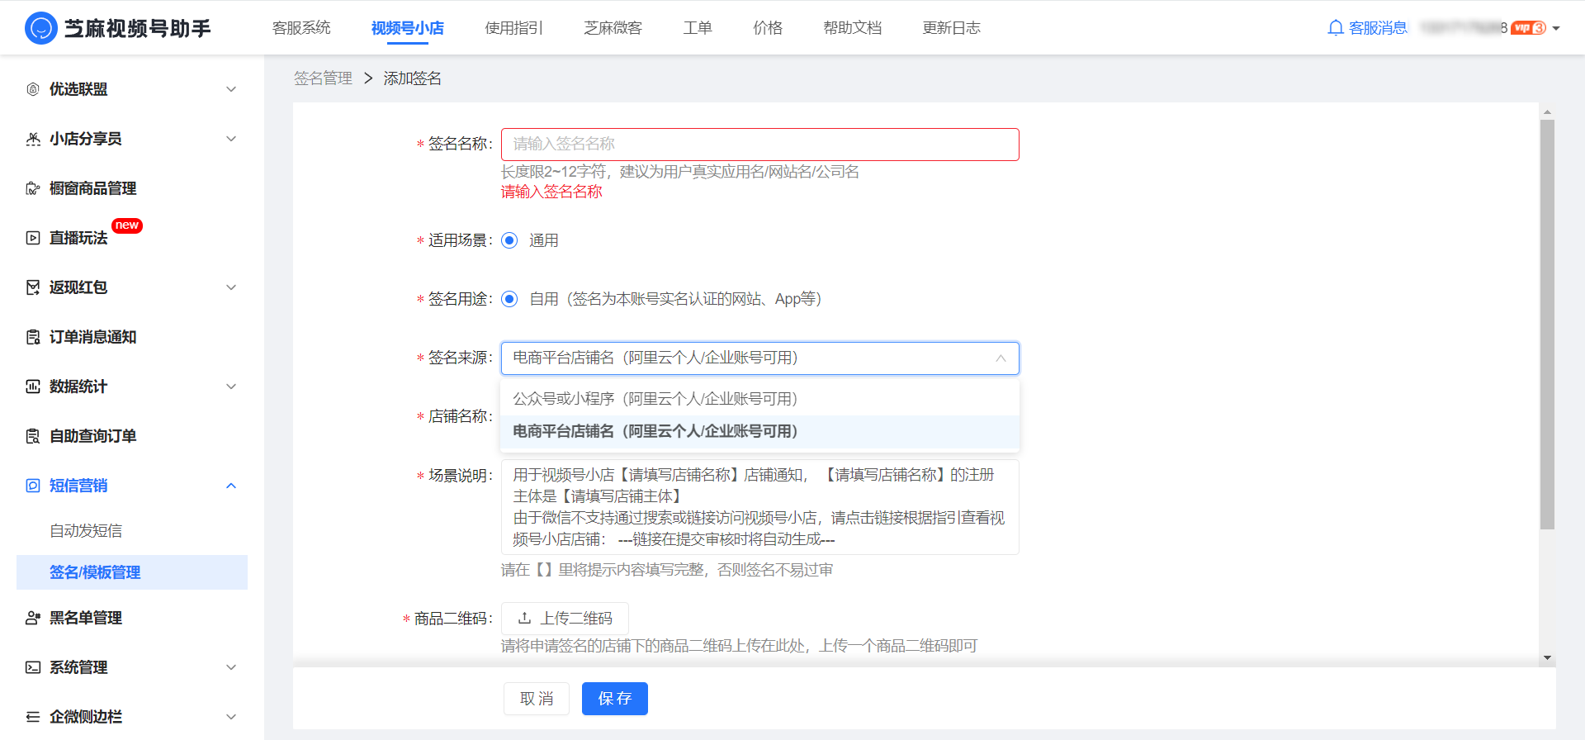Click the red 请输入签名名称 error text
The image size is (1585, 740).
(x=551, y=192)
